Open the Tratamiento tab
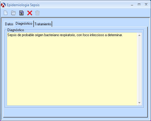Screen dimensions: 151x121 (x=43, y=24)
